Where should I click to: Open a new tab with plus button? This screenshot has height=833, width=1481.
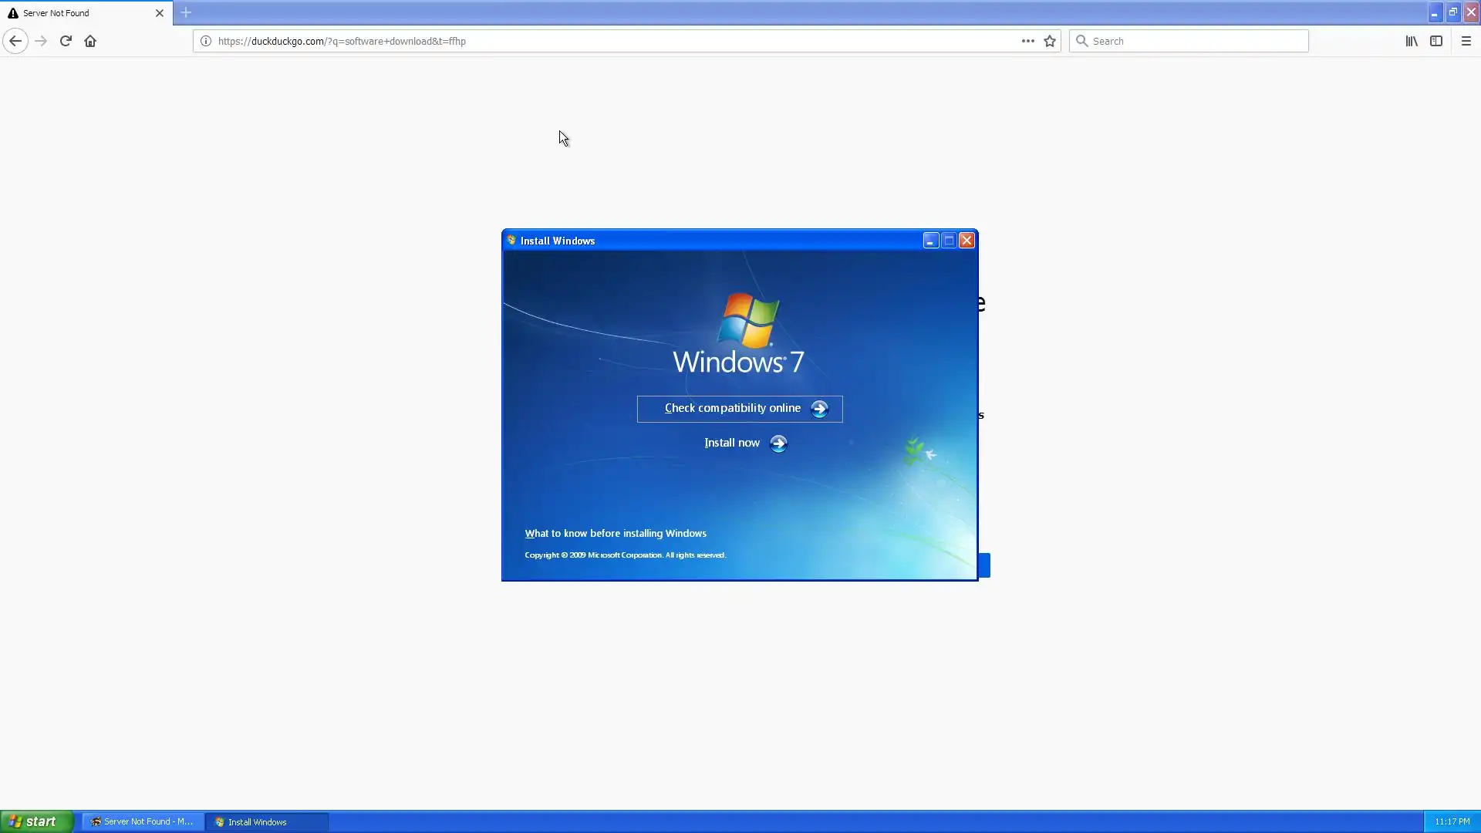(186, 12)
